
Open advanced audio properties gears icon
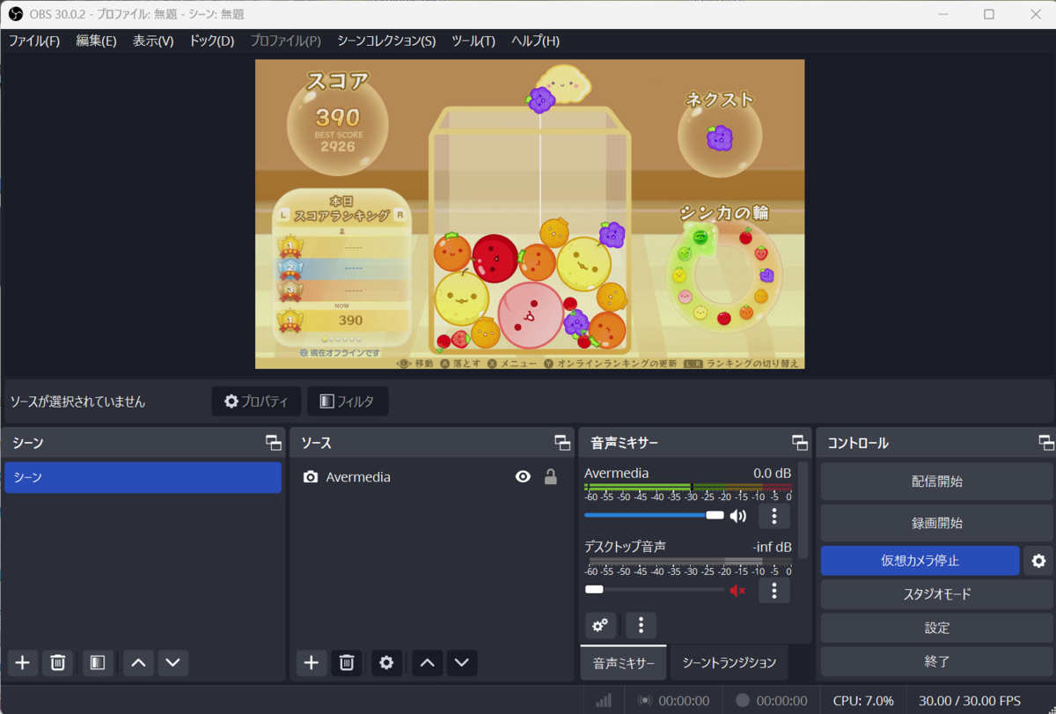click(600, 625)
